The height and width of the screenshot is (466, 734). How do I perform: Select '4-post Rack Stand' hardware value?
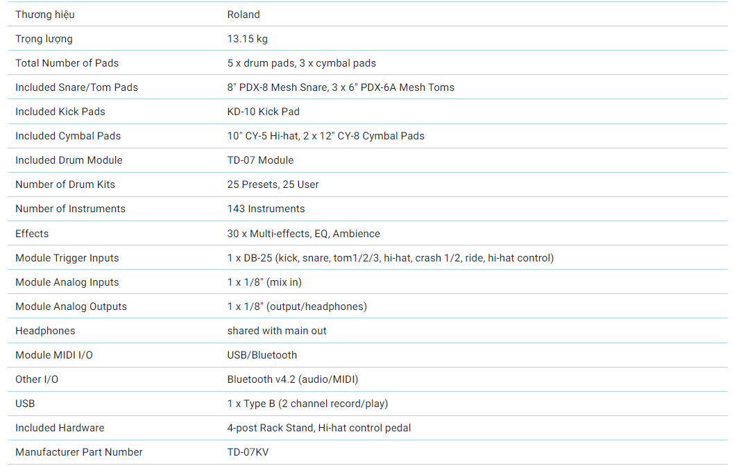pos(319,429)
